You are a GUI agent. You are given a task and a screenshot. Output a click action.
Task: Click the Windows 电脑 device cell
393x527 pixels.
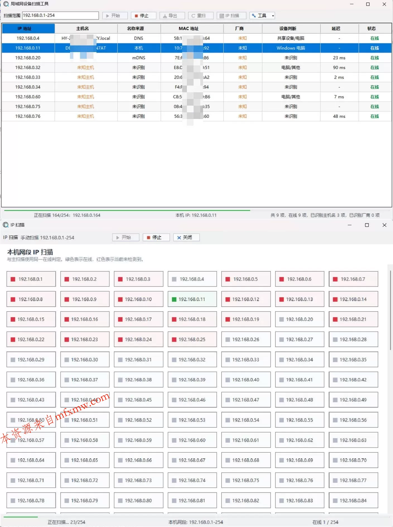click(291, 48)
